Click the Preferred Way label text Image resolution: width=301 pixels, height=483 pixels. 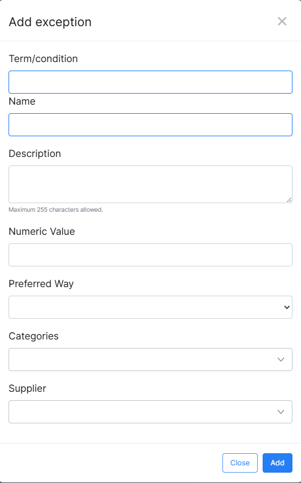coord(41,283)
